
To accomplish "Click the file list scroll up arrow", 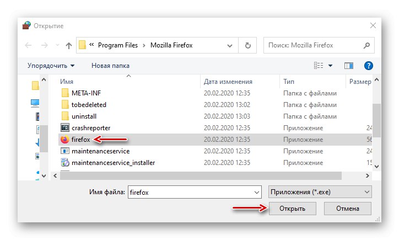I will point(377,80).
